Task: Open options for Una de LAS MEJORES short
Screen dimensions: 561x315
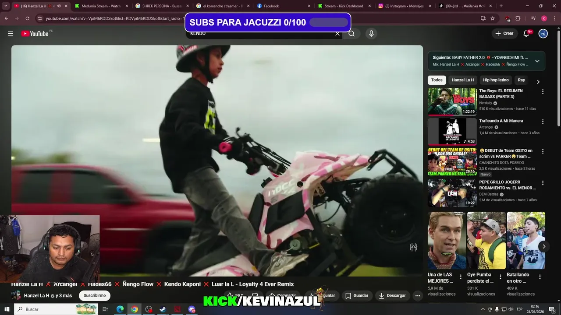Action: [x=461, y=277]
